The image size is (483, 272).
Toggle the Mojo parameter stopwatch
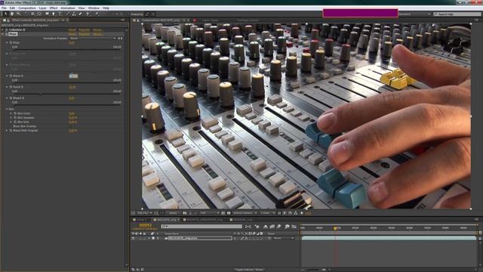click(x=11, y=43)
